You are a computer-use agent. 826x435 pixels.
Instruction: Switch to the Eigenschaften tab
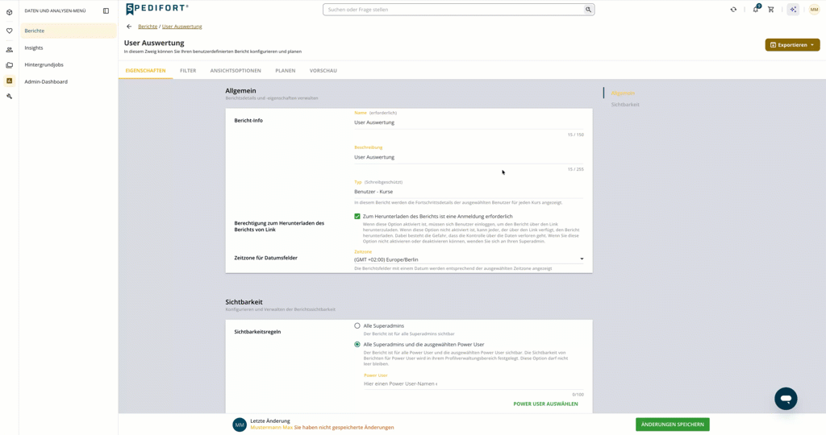(x=145, y=70)
